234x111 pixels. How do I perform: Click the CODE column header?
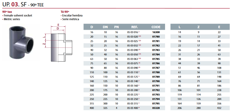coord(156,27)
